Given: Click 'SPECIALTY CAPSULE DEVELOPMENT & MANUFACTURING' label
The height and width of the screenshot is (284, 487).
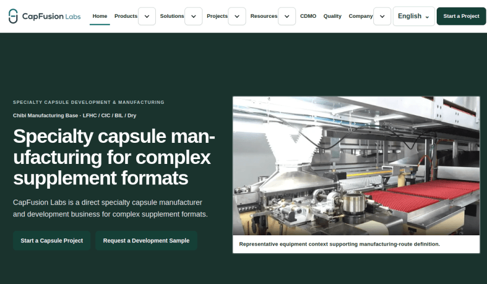Looking at the screenshot, I should pyautogui.click(x=89, y=102).
